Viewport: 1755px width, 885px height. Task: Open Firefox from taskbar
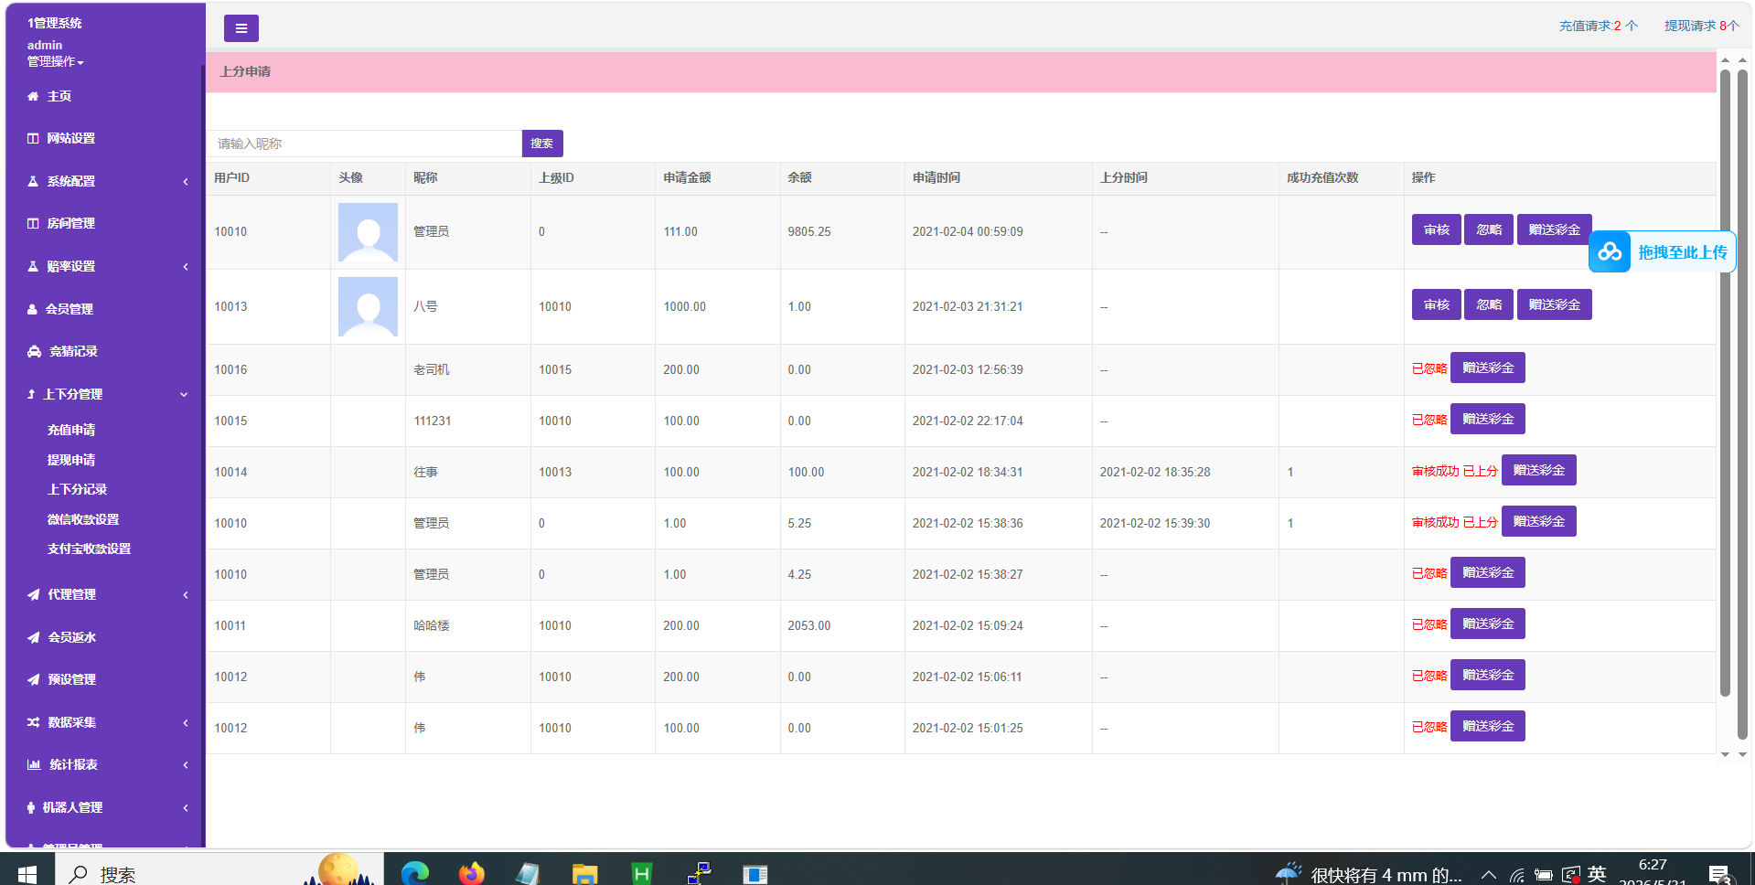(x=471, y=873)
